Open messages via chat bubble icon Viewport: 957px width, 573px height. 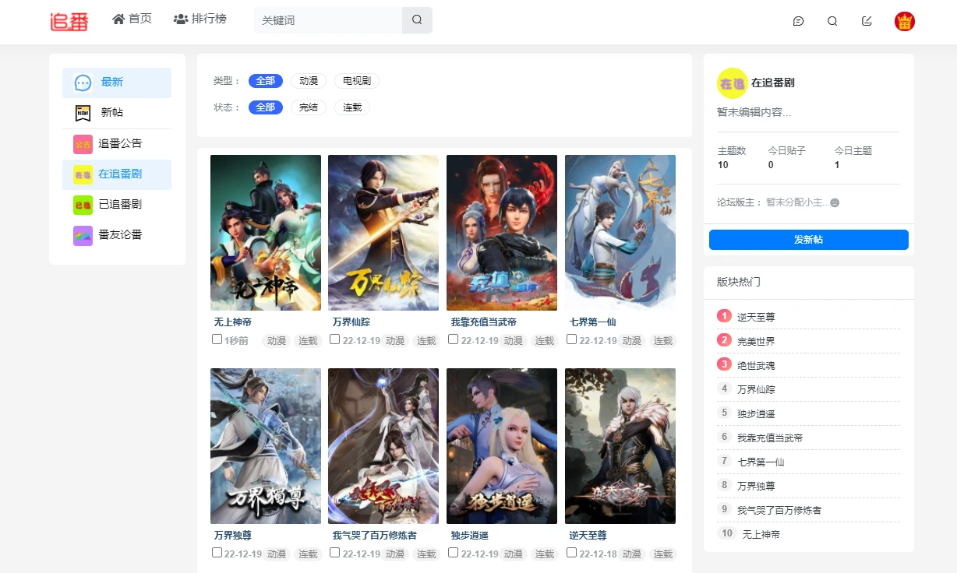798,21
